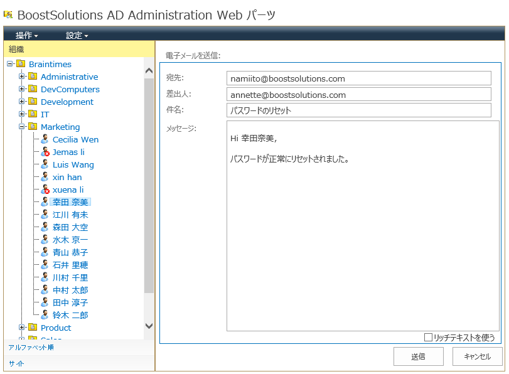Expand the DevComputers node
Screen dimensions: 509x374
21,88
